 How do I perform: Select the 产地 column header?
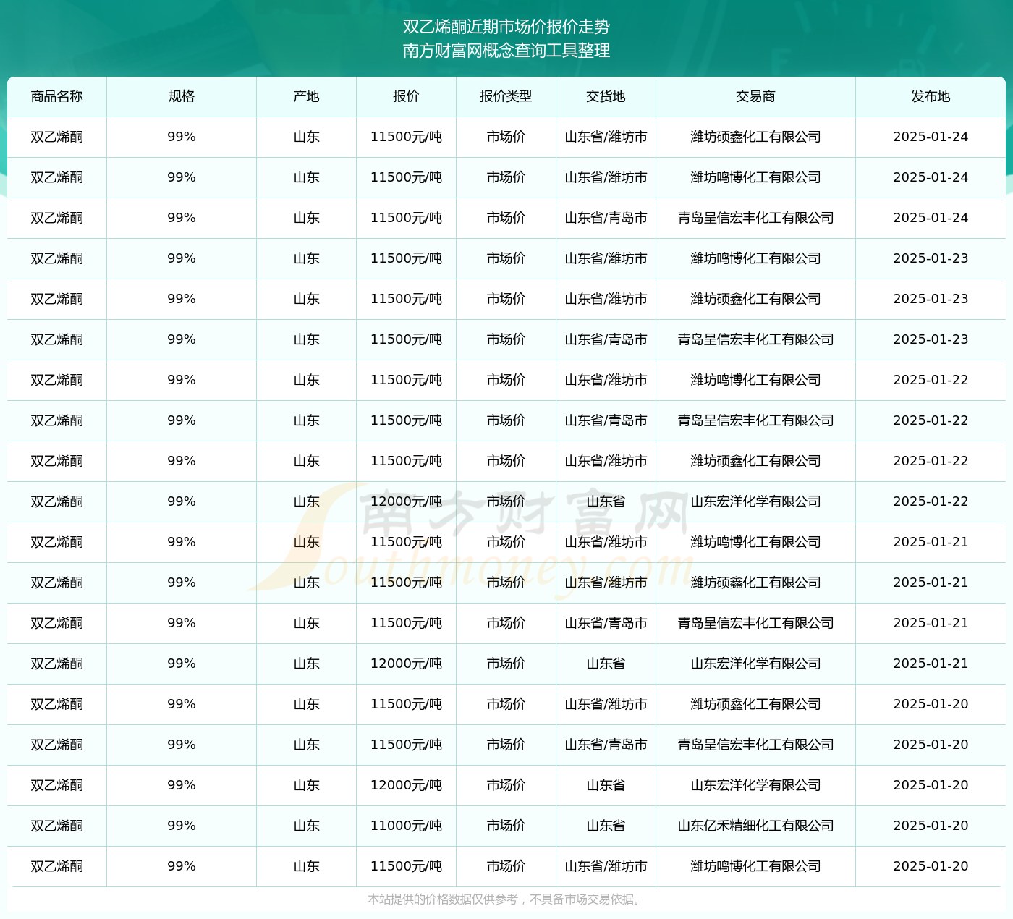click(307, 96)
